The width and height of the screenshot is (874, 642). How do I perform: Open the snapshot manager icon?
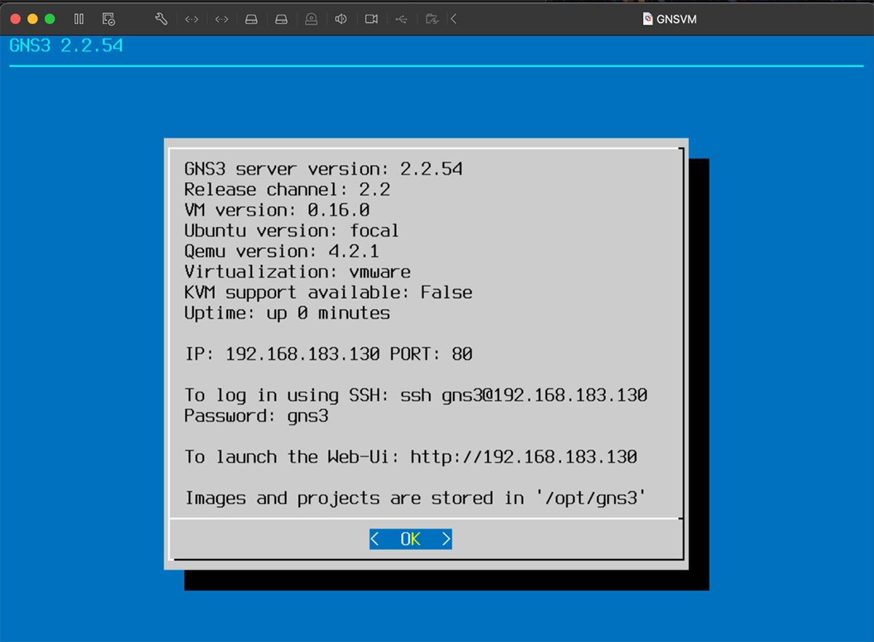coord(109,19)
